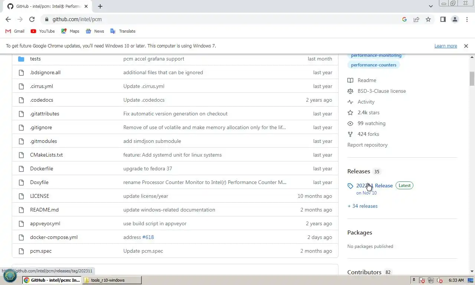Select the performance-counters topic tag
The height and width of the screenshot is (285, 475).
coord(374,65)
